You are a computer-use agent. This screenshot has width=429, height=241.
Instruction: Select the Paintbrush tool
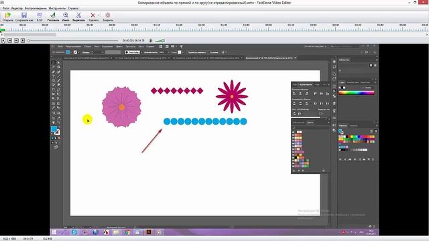click(x=58, y=80)
